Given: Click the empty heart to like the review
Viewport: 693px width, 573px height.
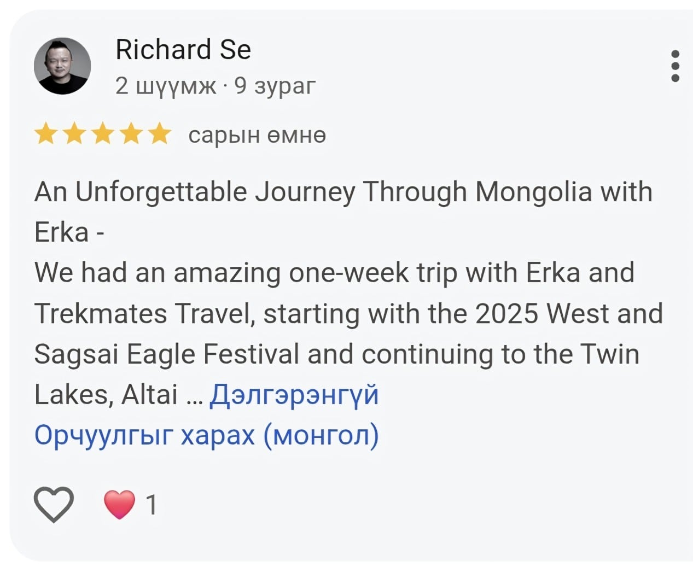Looking at the screenshot, I should tap(53, 504).
